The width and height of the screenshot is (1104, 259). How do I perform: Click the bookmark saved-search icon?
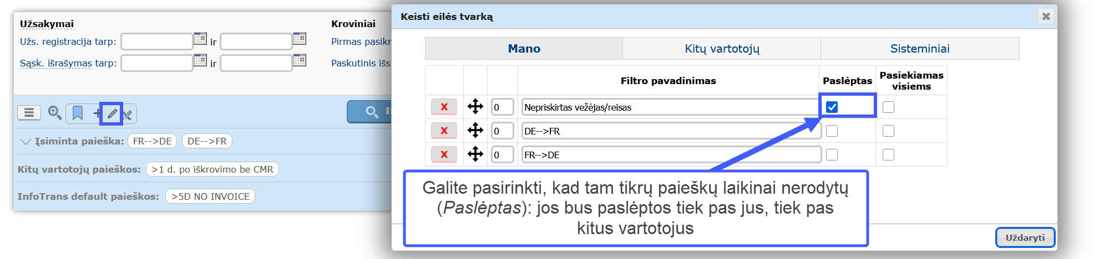coord(78,113)
